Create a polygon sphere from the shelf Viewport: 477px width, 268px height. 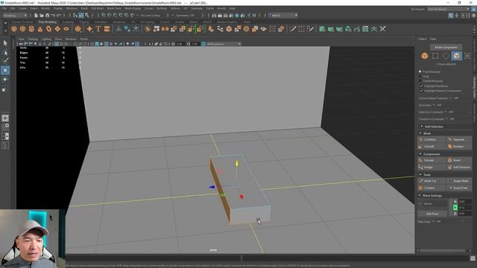14,29
